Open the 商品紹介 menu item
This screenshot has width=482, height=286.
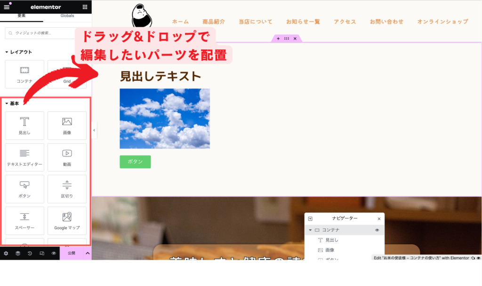point(214,22)
